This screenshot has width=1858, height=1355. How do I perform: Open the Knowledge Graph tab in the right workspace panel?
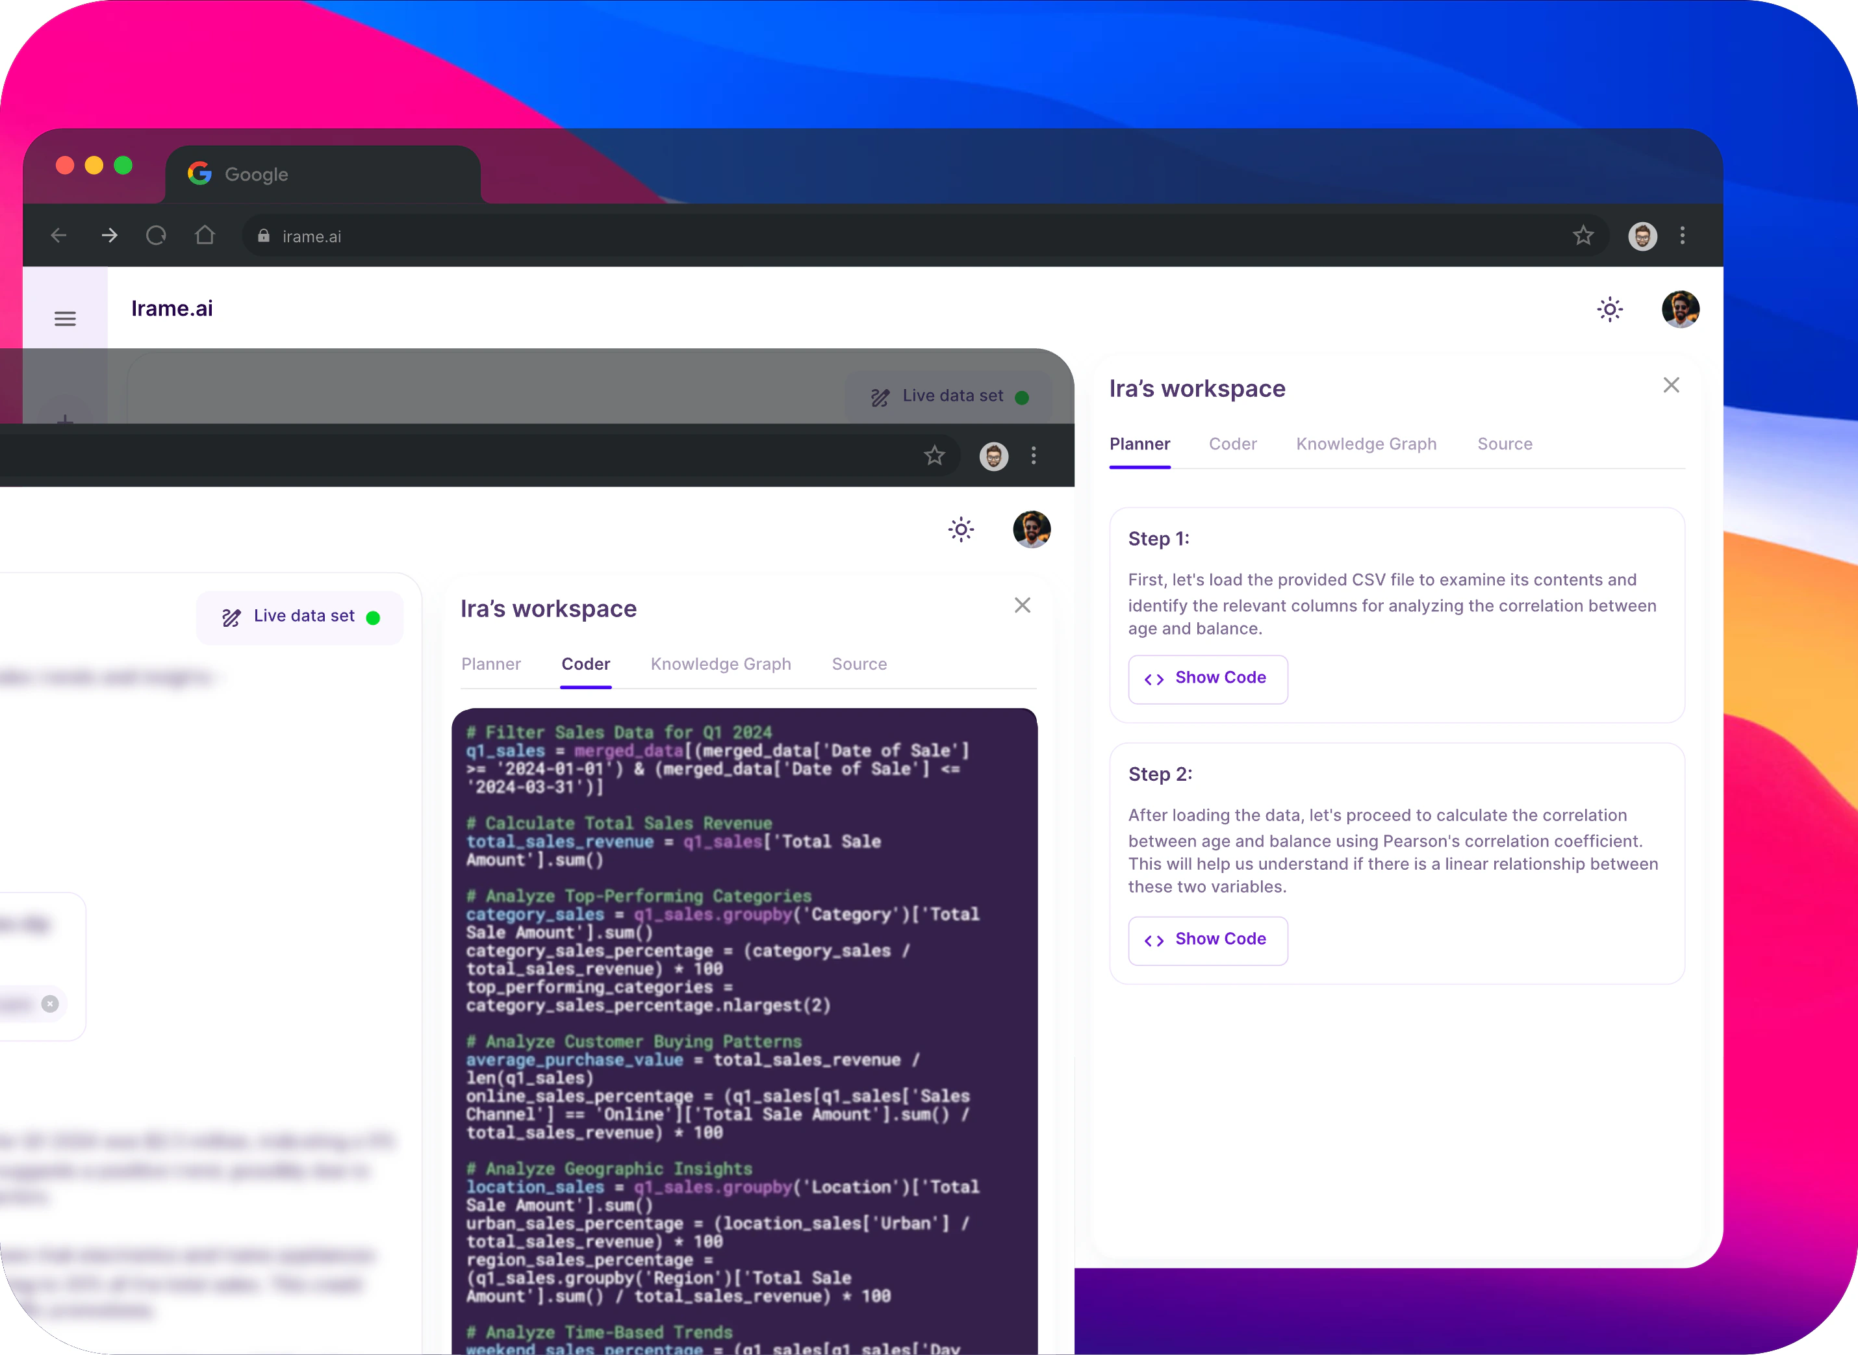tap(1366, 444)
